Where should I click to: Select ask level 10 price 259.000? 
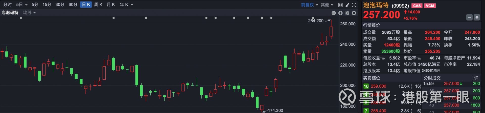click(x=378, y=86)
